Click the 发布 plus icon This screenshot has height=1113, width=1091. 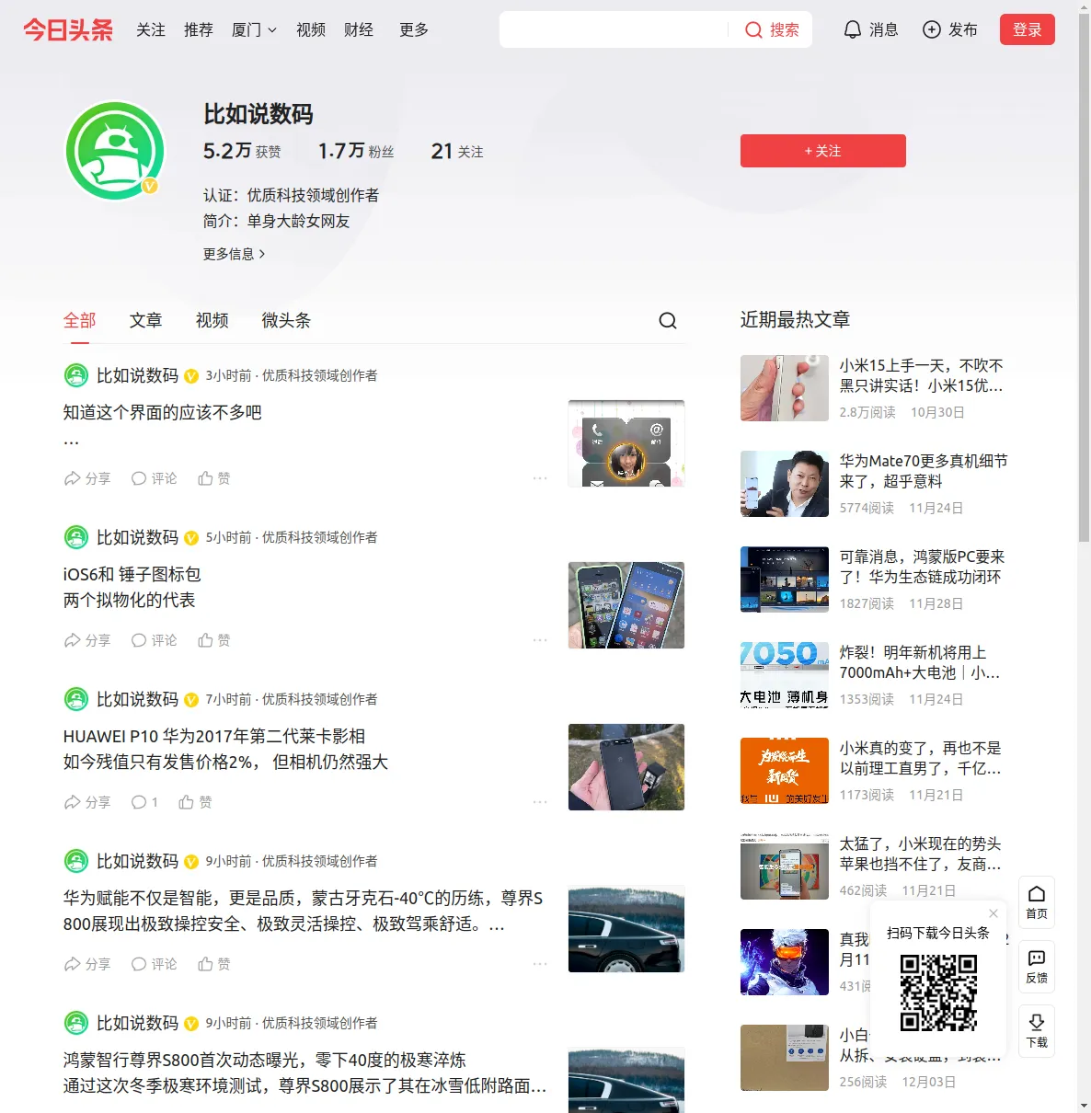(x=932, y=29)
